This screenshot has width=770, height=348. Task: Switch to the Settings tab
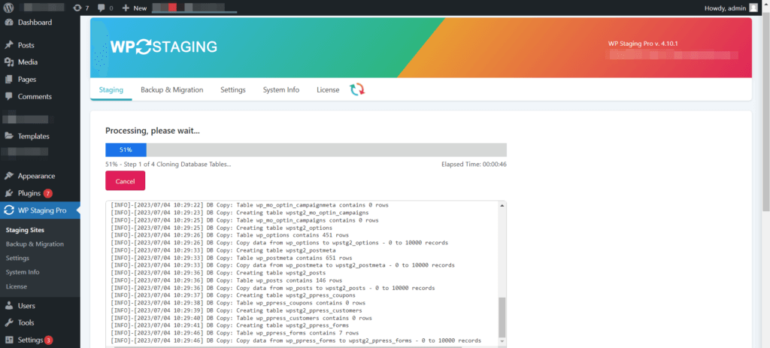(233, 90)
